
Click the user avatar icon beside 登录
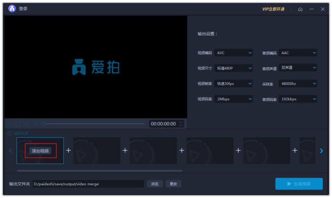pos(12,9)
